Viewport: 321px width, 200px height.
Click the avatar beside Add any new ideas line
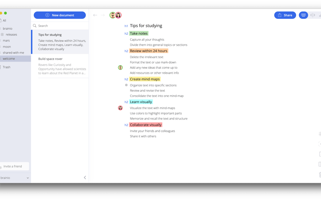pyautogui.click(x=120, y=67)
